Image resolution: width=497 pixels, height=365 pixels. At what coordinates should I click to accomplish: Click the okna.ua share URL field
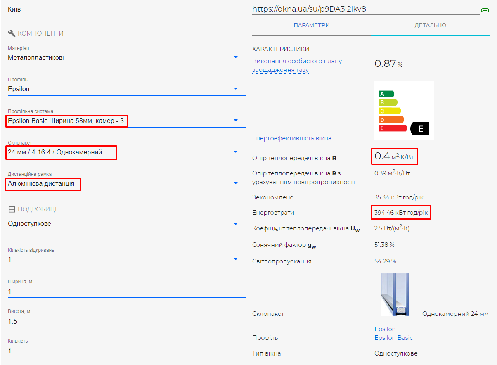pos(366,9)
